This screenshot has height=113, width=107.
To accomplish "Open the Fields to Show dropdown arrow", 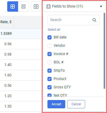I will pos(101,6).
